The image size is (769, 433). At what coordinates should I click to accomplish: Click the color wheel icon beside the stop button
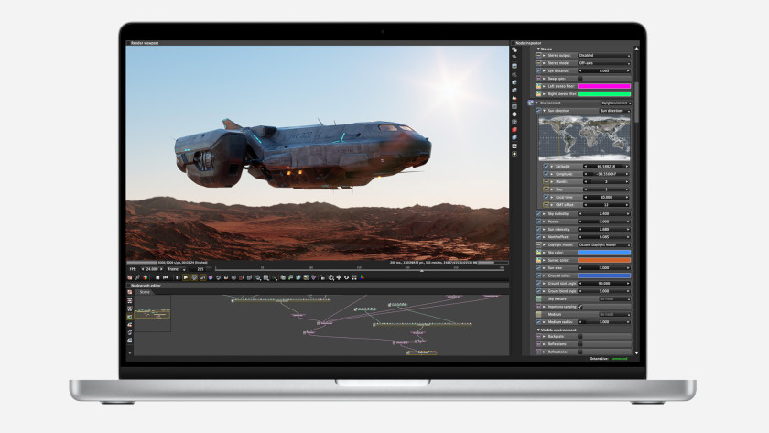click(146, 277)
